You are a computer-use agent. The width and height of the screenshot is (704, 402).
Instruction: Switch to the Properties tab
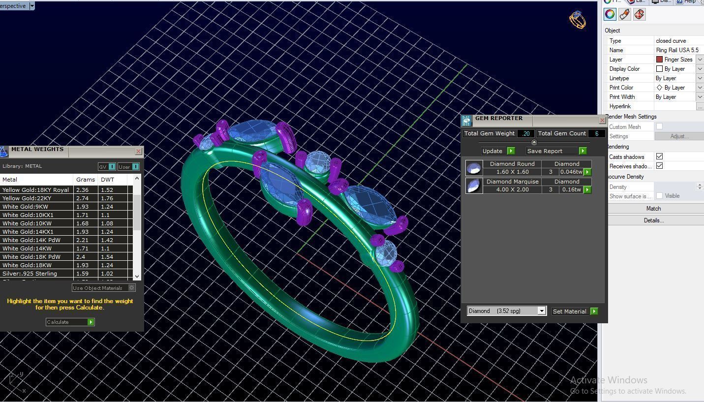[612, 1]
